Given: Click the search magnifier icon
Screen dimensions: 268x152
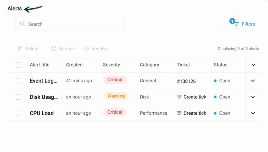Looking at the screenshot, I should pyautogui.click(x=23, y=24).
